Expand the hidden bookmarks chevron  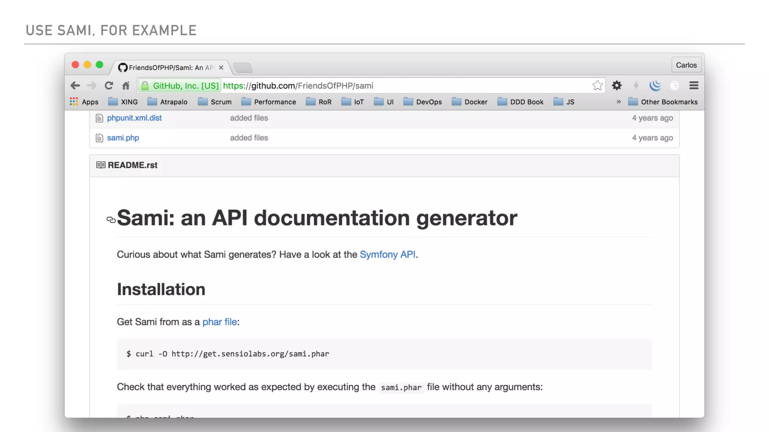click(618, 102)
